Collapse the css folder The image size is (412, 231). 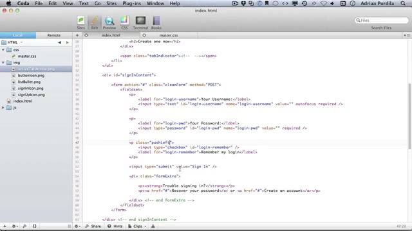point(3,49)
